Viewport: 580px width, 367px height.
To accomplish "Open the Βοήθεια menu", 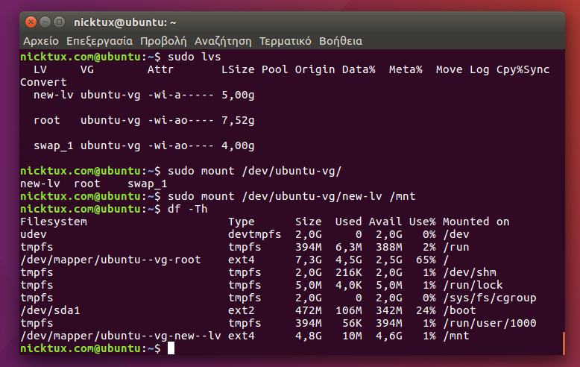I will tap(341, 41).
